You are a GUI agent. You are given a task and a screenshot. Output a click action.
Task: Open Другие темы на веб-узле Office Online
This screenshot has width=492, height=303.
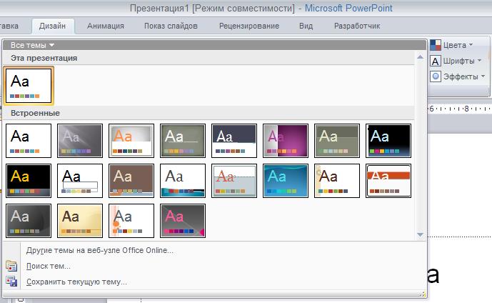[99, 250]
